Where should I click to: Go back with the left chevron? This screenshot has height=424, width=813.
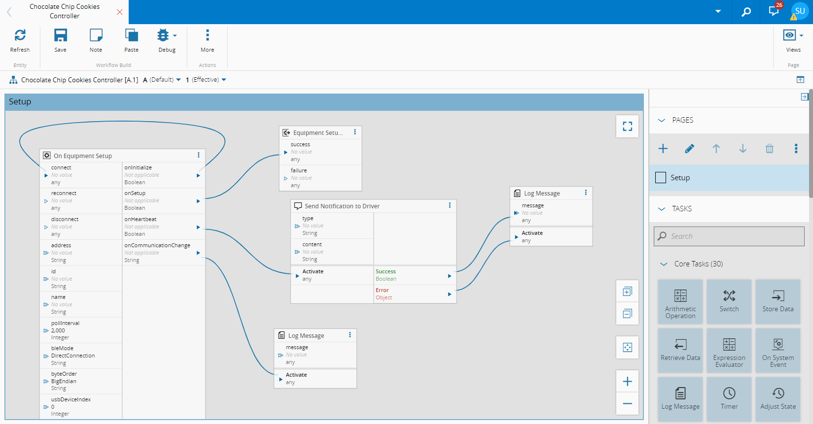coord(9,12)
